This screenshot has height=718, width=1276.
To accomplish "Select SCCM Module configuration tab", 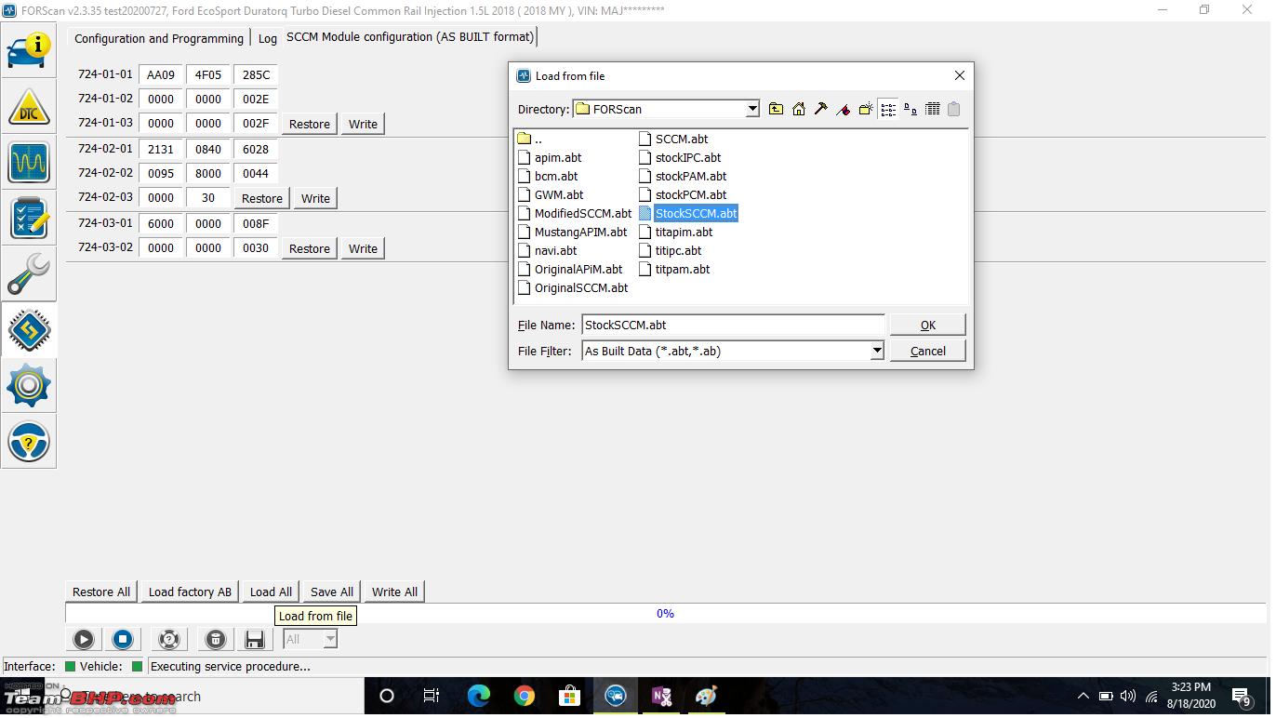I will click(410, 37).
